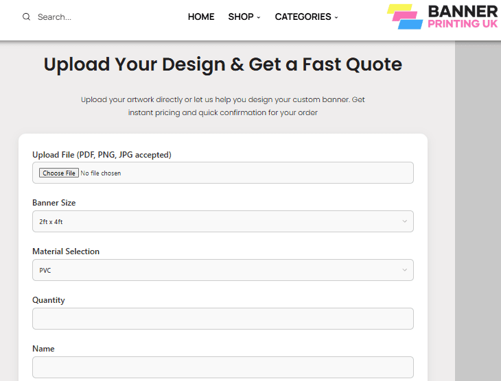Image resolution: width=501 pixels, height=381 pixels.
Task: Open the Material Selection dropdown showing PVC
Action: click(x=222, y=270)
